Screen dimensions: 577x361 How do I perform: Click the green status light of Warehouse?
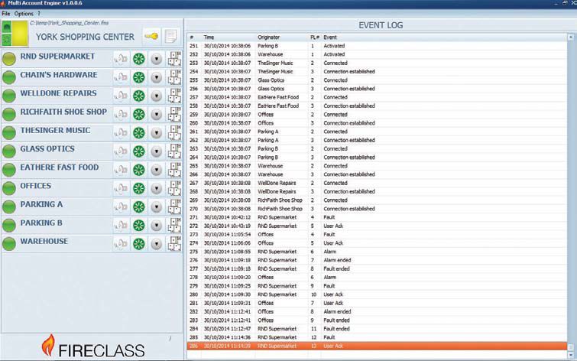pos(9,243)
